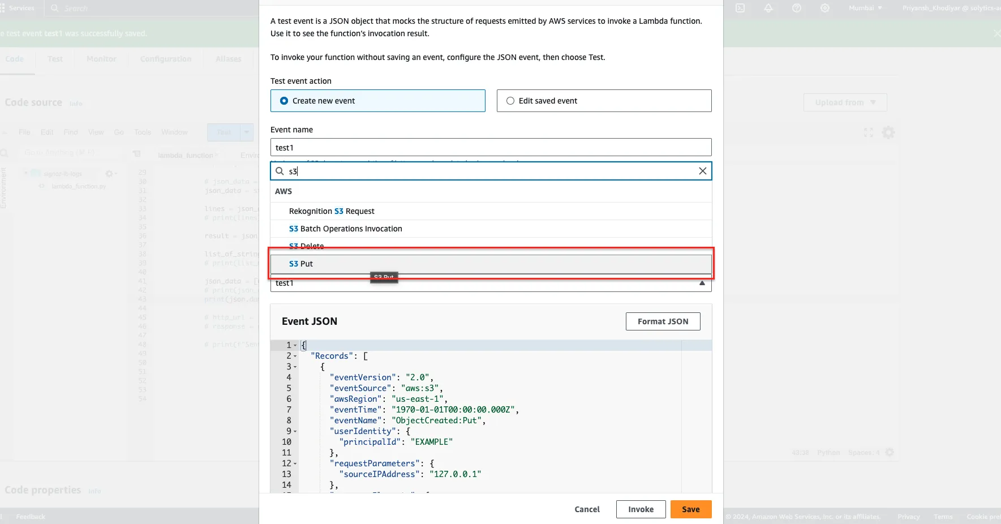Screen dimensions: 1001x524
Task: Select the lambda_function editor tab
Action: pyautogui.click(x=186, y=155)
